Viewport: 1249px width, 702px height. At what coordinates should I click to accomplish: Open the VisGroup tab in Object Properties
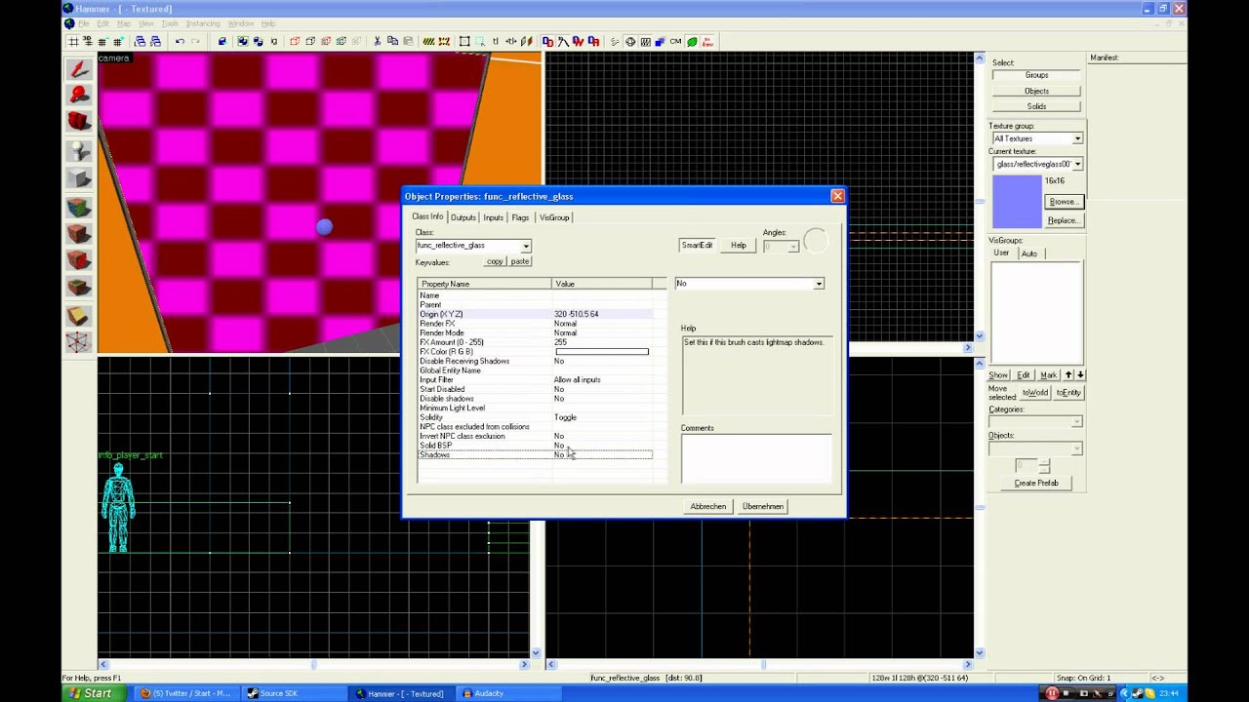[554, 217]
